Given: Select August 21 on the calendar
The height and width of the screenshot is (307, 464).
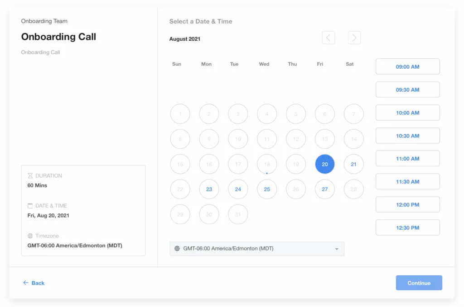Looking at the screenshot, I should click(x=353, y=164).
